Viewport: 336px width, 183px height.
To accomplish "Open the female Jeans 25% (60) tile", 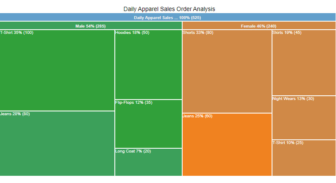I will [x=227, y=144].
